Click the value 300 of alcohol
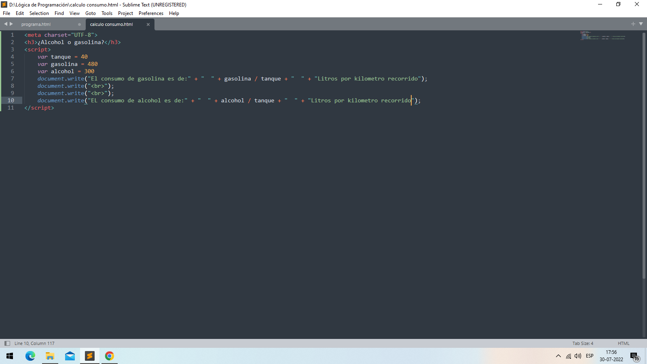The image size is (647, 364). pyautogui.click(x=89, y=71)
